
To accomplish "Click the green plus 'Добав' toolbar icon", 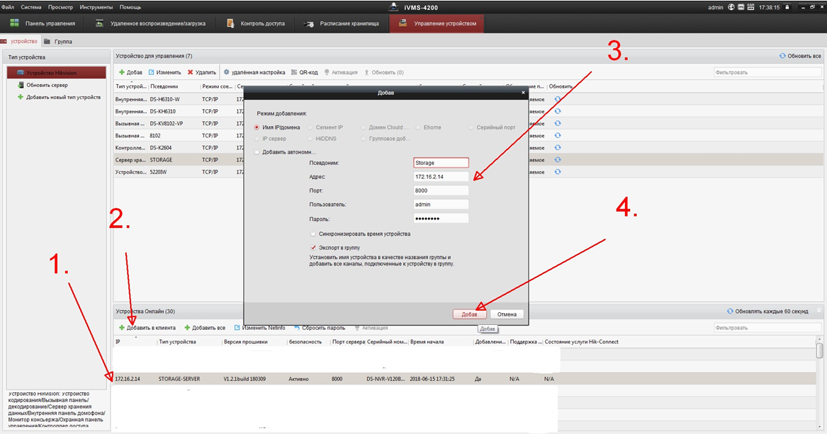I will pos(121,72).
